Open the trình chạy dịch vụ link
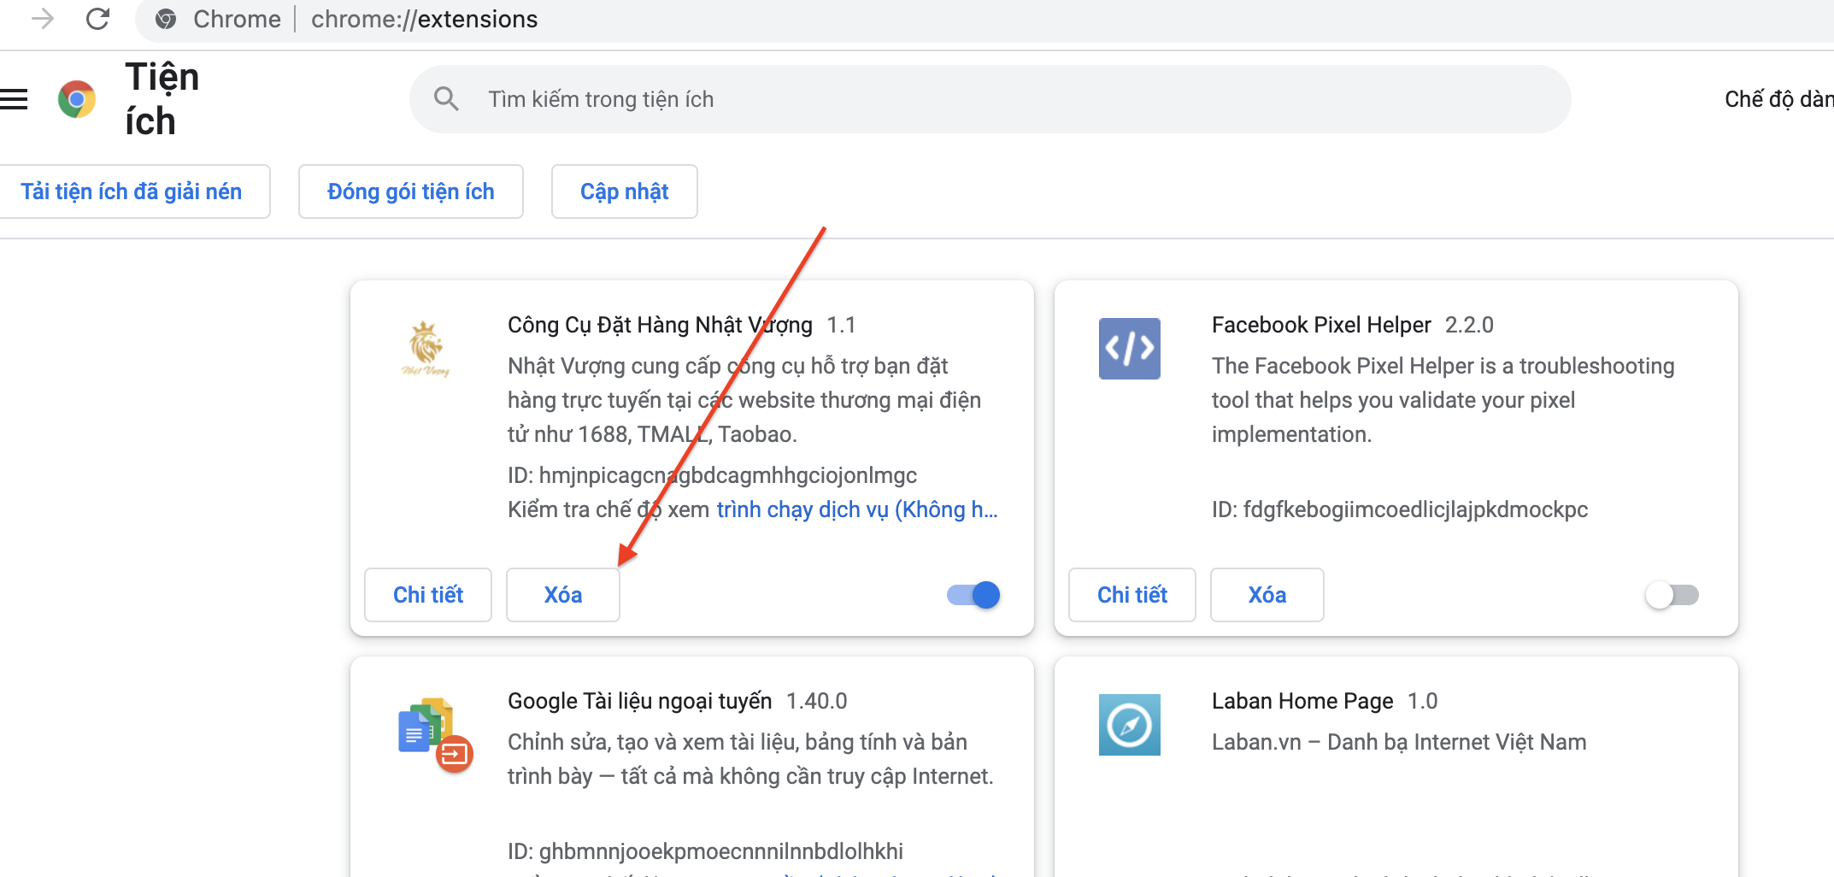1834x877 pixels. [x=856, y=509]
